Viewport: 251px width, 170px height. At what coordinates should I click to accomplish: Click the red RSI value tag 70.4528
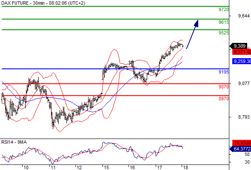(242, 143)
